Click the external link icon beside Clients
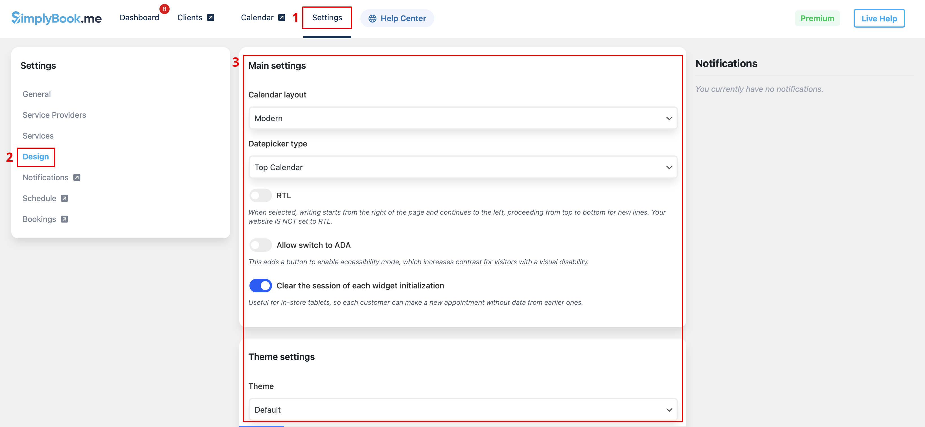This screenshot has height=427, width=925. point(211,17)
